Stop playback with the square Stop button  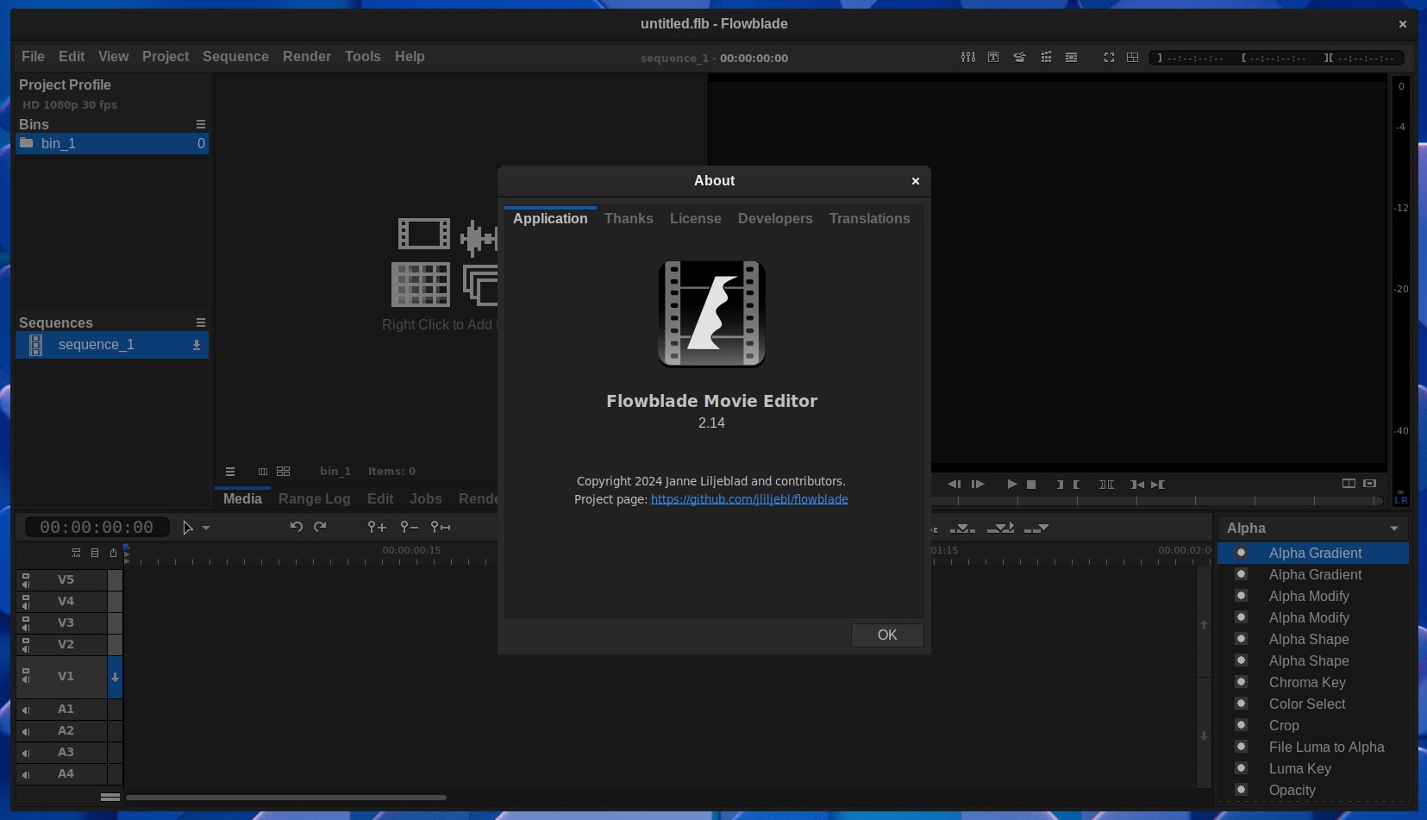[1031, 484]
